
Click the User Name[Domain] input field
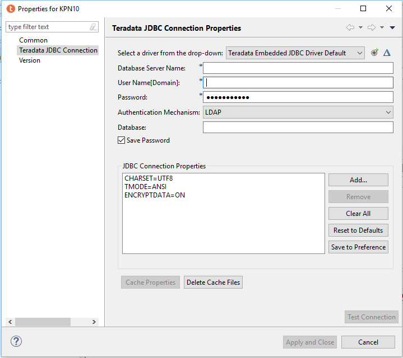click(x=298, y=83)
